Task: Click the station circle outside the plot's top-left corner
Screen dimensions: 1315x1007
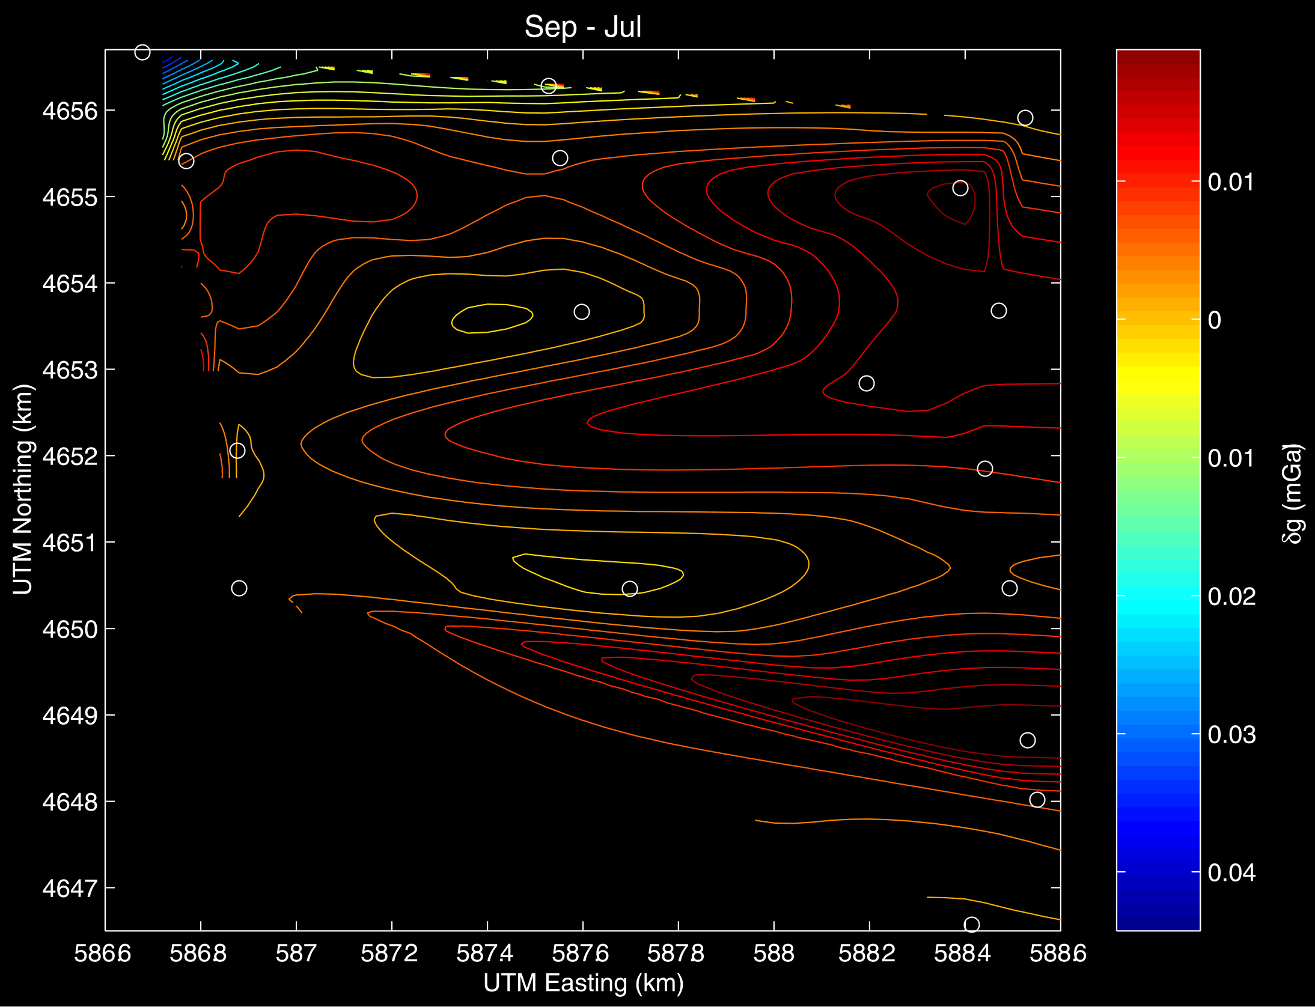Action: (142, 52)
